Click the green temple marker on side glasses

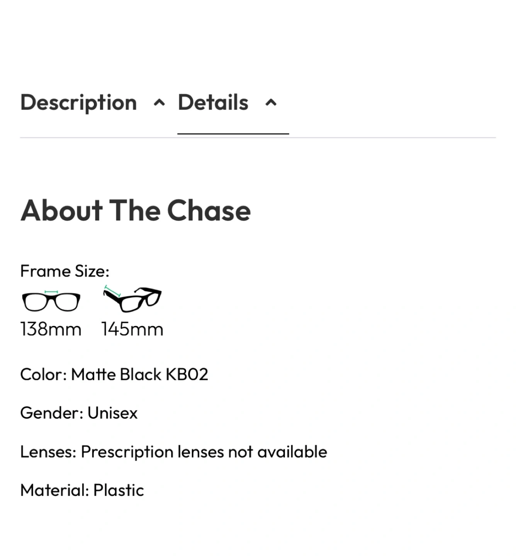(112, 291)
